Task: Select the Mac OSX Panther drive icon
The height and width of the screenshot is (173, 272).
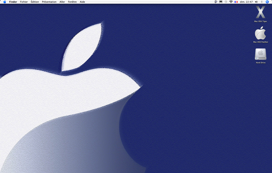Action: (x=260, y=33)
